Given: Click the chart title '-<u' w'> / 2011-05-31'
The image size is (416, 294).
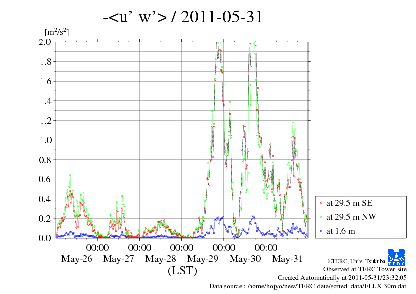Looking at the screenshot, I should pyautogui.click(x=182, y=17).
